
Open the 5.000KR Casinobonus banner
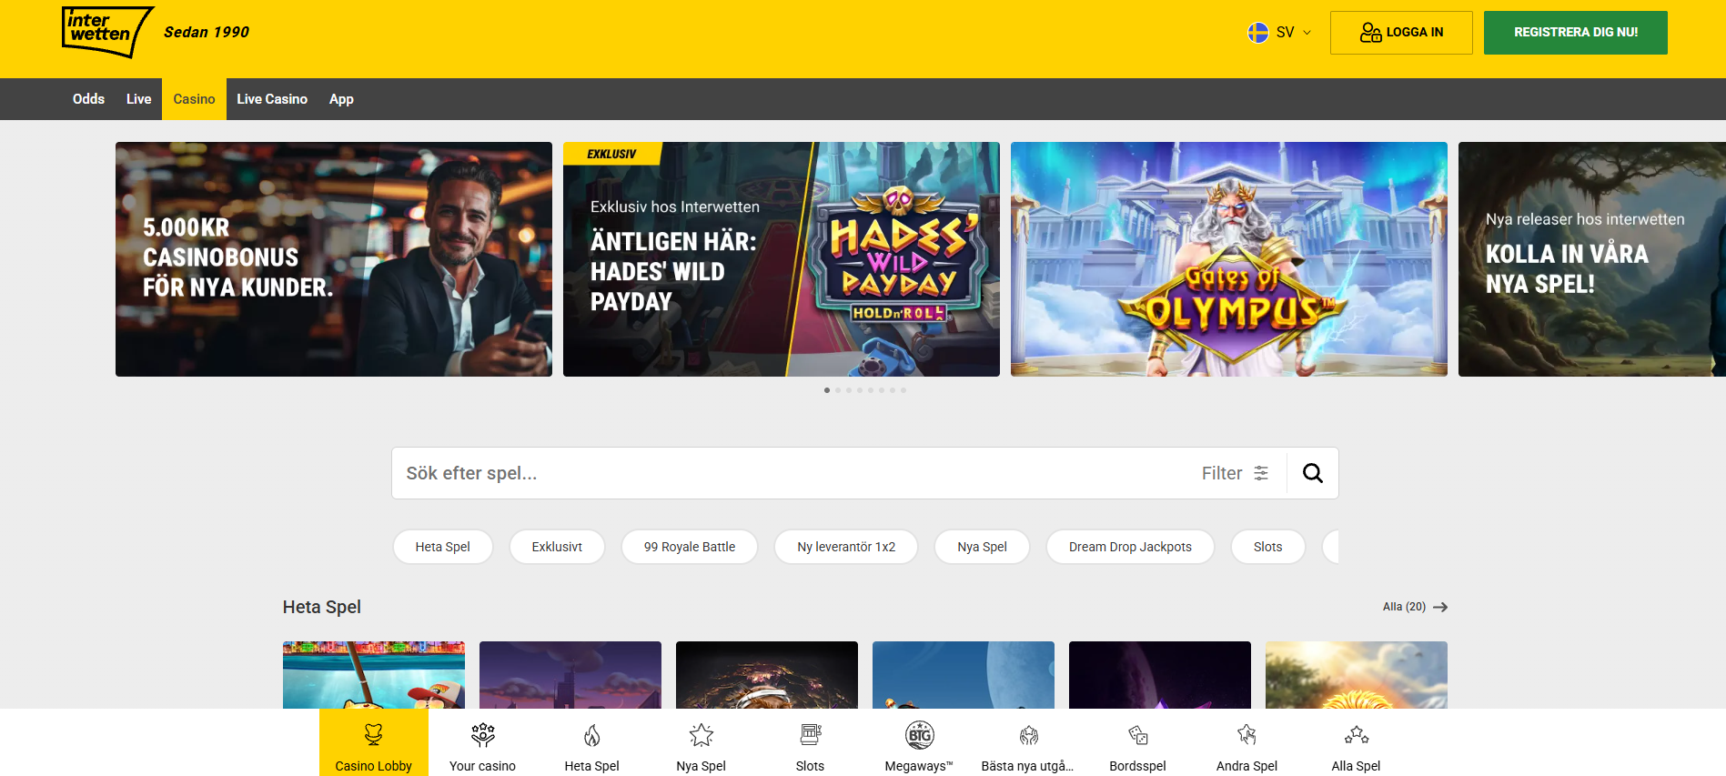coord(334,259)
